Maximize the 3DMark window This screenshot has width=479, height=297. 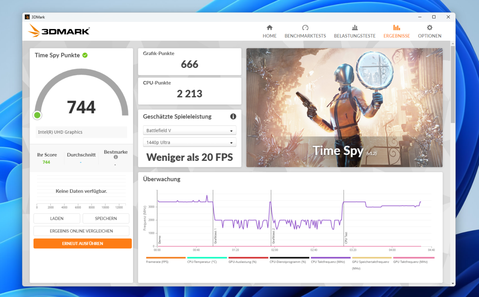click(434, 17)
